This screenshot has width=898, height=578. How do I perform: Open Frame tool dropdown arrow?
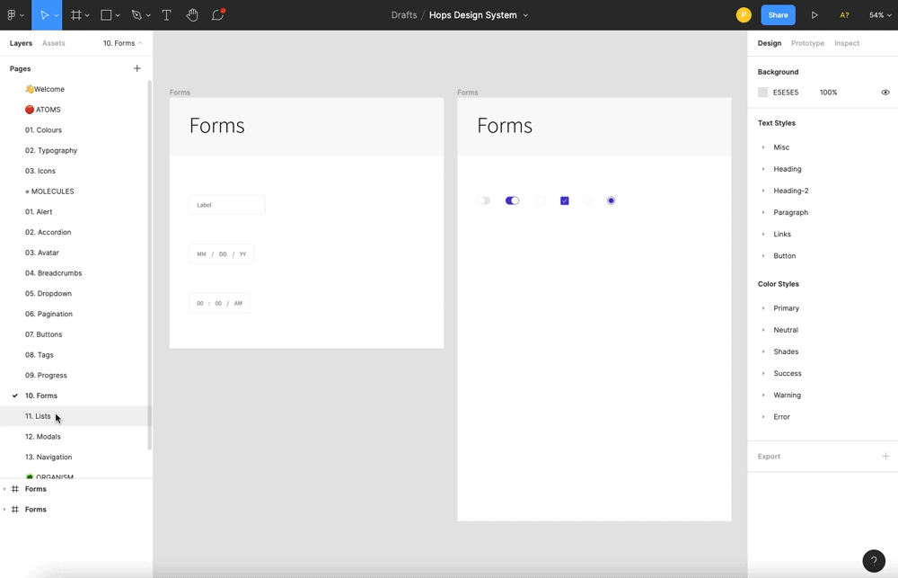(x=87, y=15)
